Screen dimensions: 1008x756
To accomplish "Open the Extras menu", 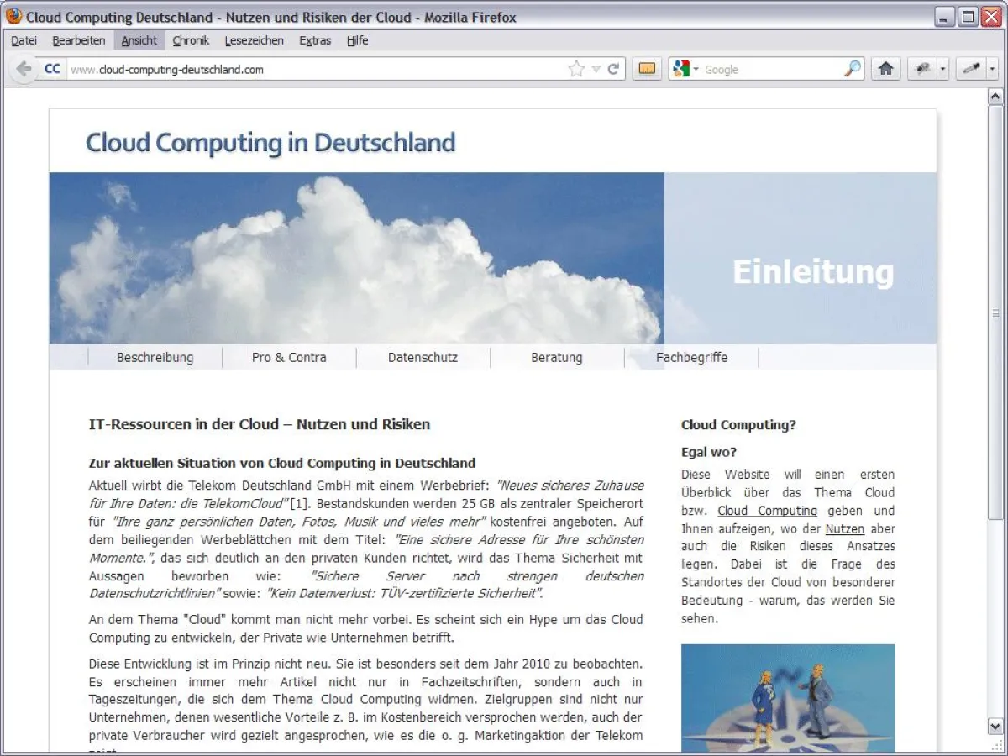I will (x=314, y=40).
